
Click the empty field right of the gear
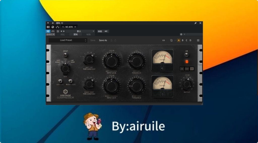click(x=194, y=34)
